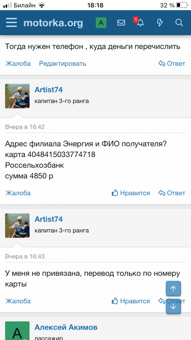Click Ответ on the top post
This screenshot has width=191, height=340.
tap(172, 64)
